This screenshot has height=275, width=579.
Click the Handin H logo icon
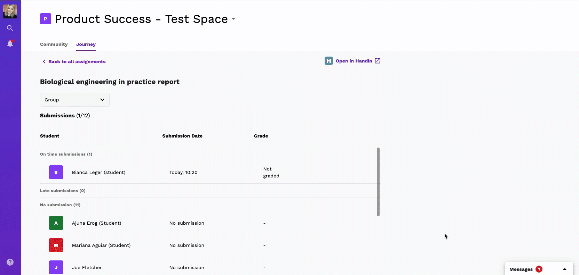coord(329,61)
